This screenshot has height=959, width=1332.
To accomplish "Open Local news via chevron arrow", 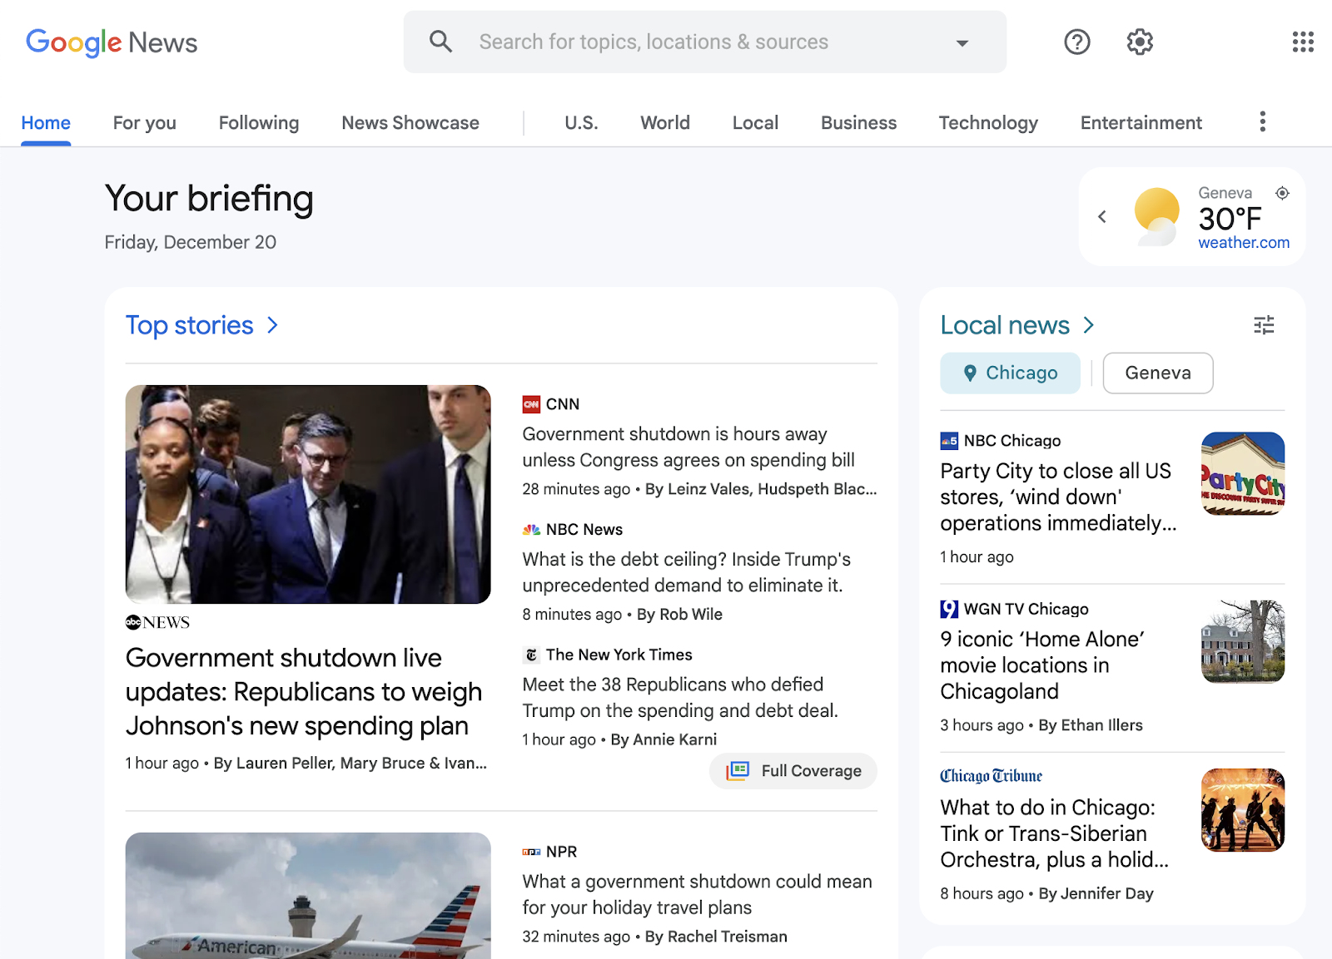I will pyautogui.click(x=1089, y=325).
